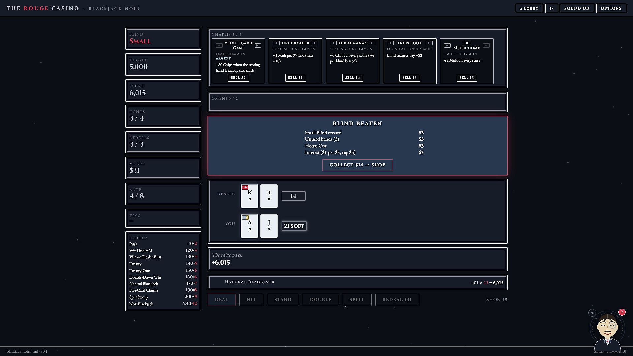Viewport: 633px width, 356px height.
Task: Click the Hit button
Action: [x=251, y=300]
